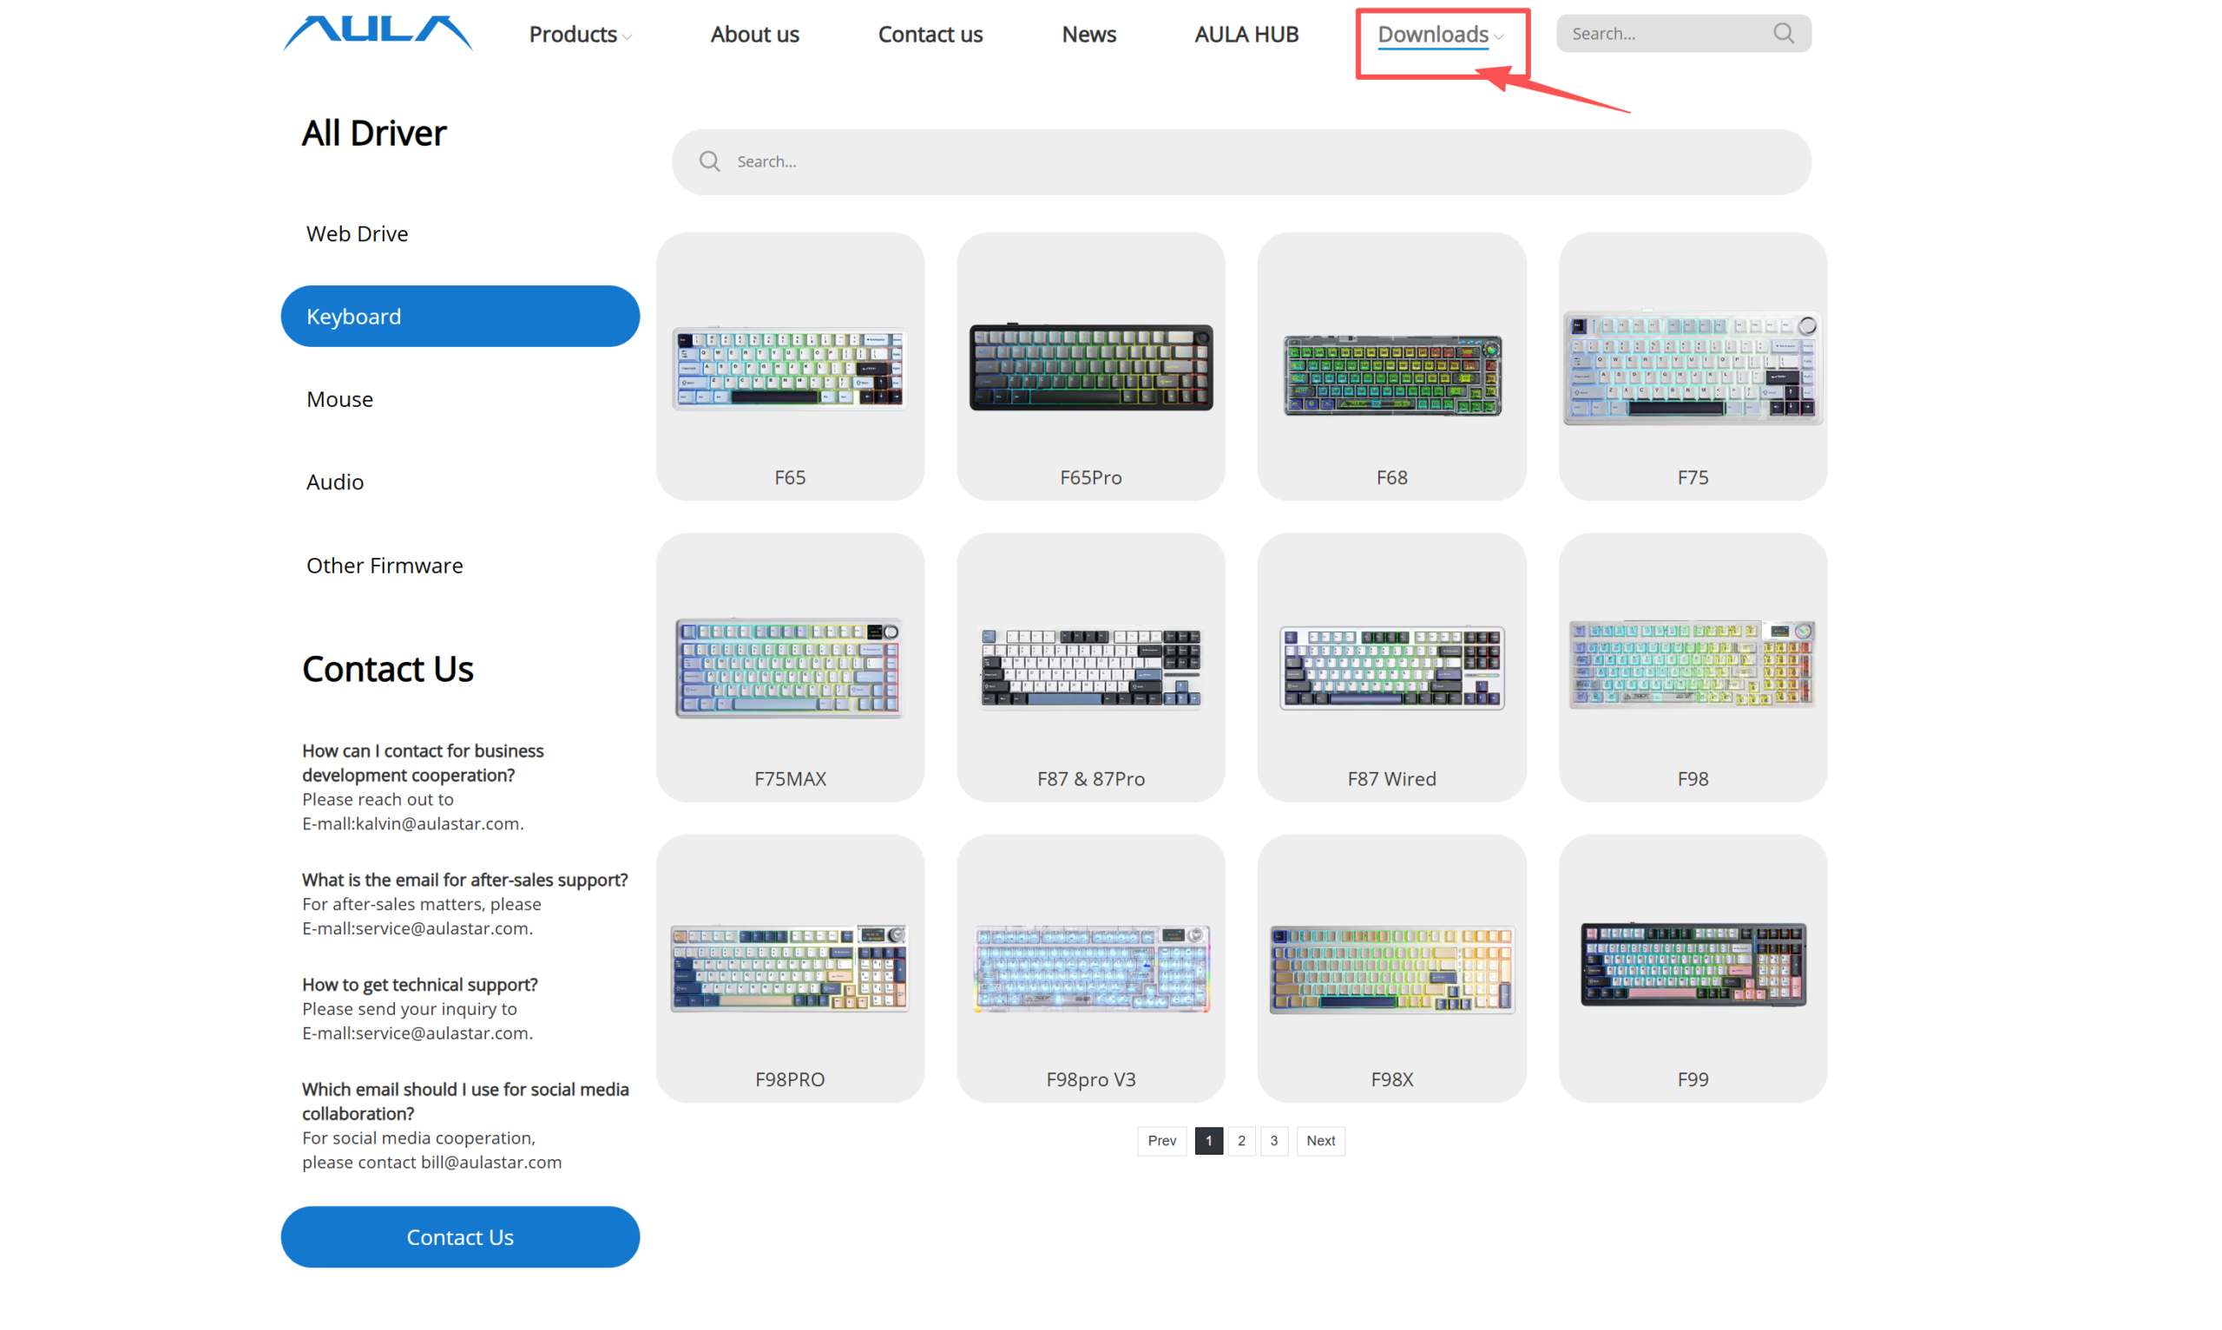Open the F87 & 87Pro driver
The height and width of the screenshot is (1330, 2222).
1091,667
